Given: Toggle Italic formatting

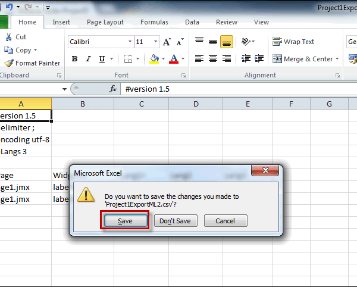Looking at the screenshot, I should [88, 59].
